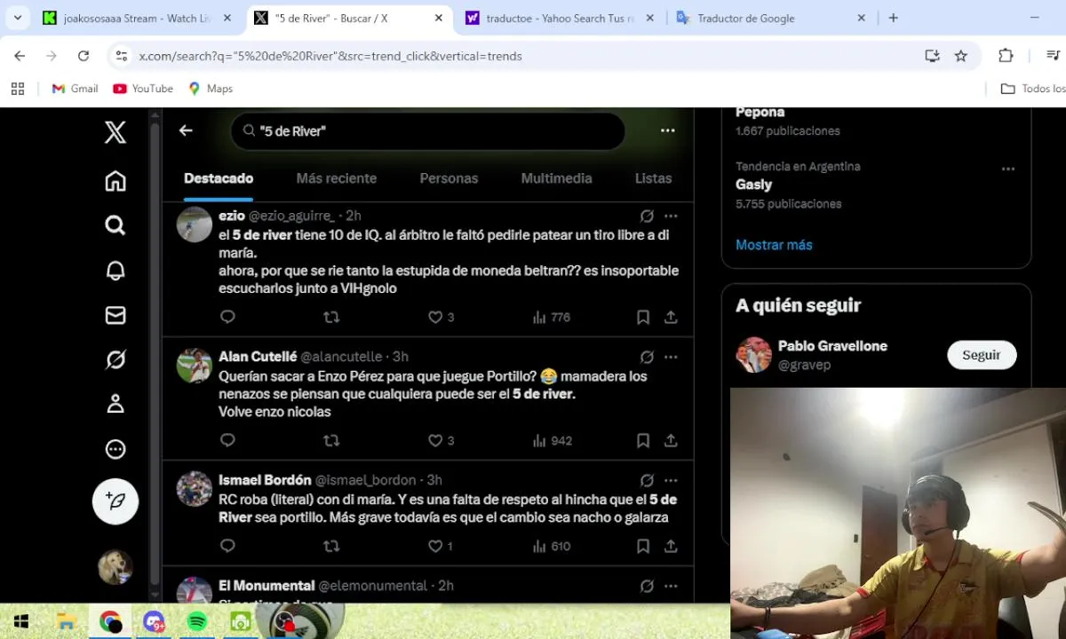Open Alan Cutellé profile name link
This screenshot has width=1066, height=639.
tap(258, 357)
